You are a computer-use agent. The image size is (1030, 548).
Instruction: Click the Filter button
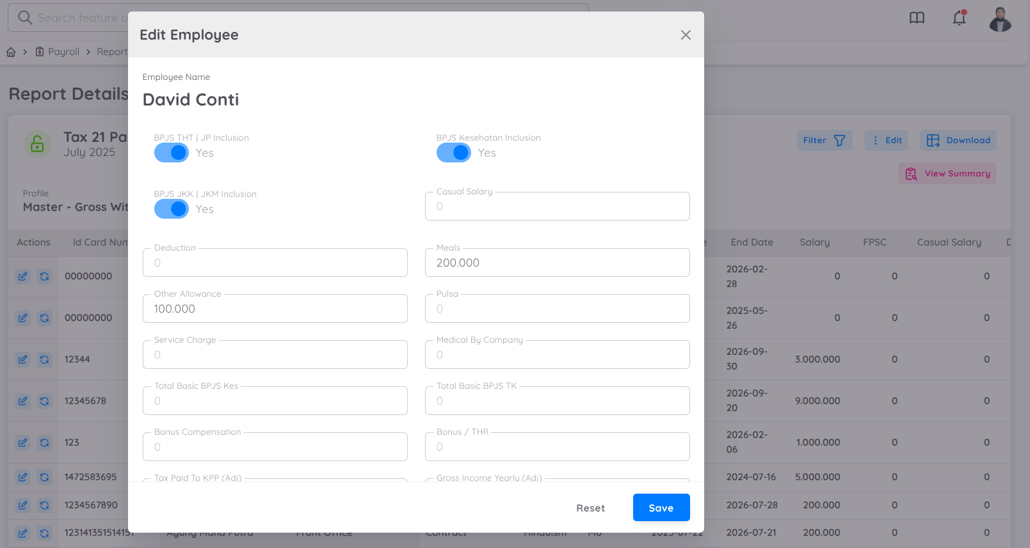tap(825, 141)
